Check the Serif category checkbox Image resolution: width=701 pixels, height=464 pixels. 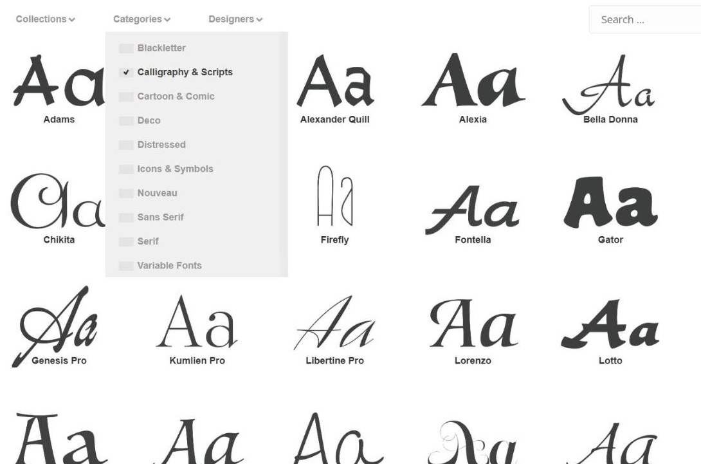[126, 241]
